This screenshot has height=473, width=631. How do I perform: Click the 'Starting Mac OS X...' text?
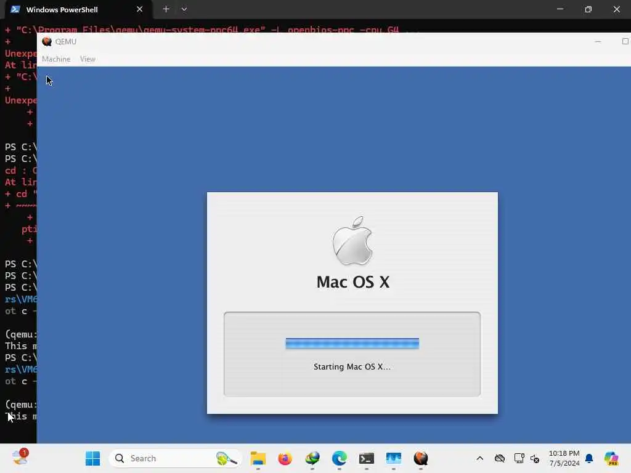pyautogui.click(x=352, y=367)
